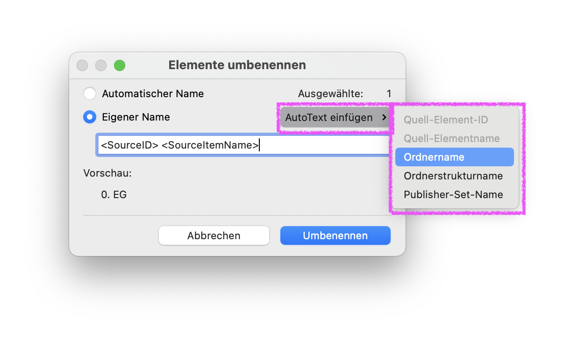Click the 0. EG preview text

(x=114, y=194)
